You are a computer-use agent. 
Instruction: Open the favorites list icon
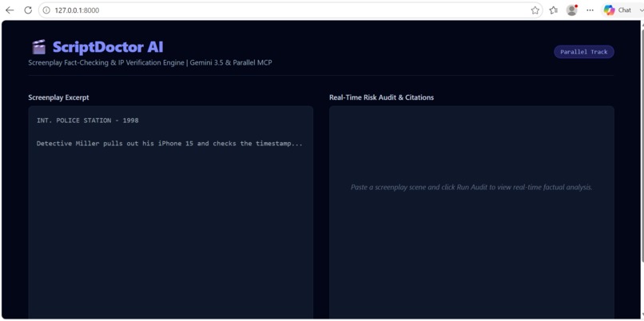pyautogui.click(x=553, y=10)
